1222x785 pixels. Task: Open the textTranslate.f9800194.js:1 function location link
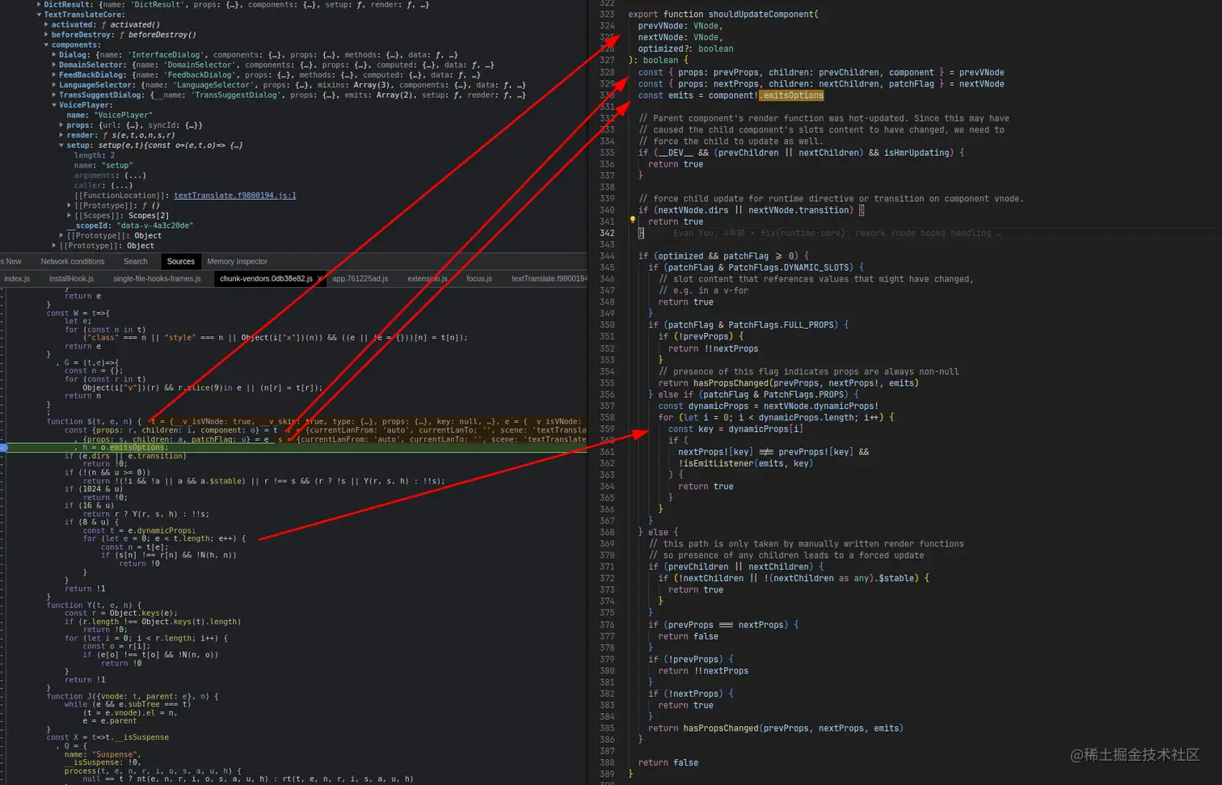235,196
